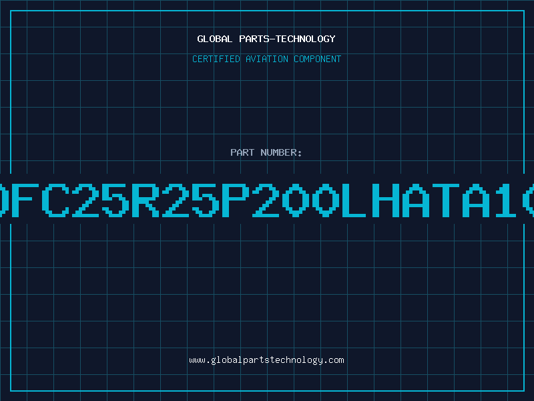
Task: Click the PART NUMBER: label
Action: [x=266, y=152]
